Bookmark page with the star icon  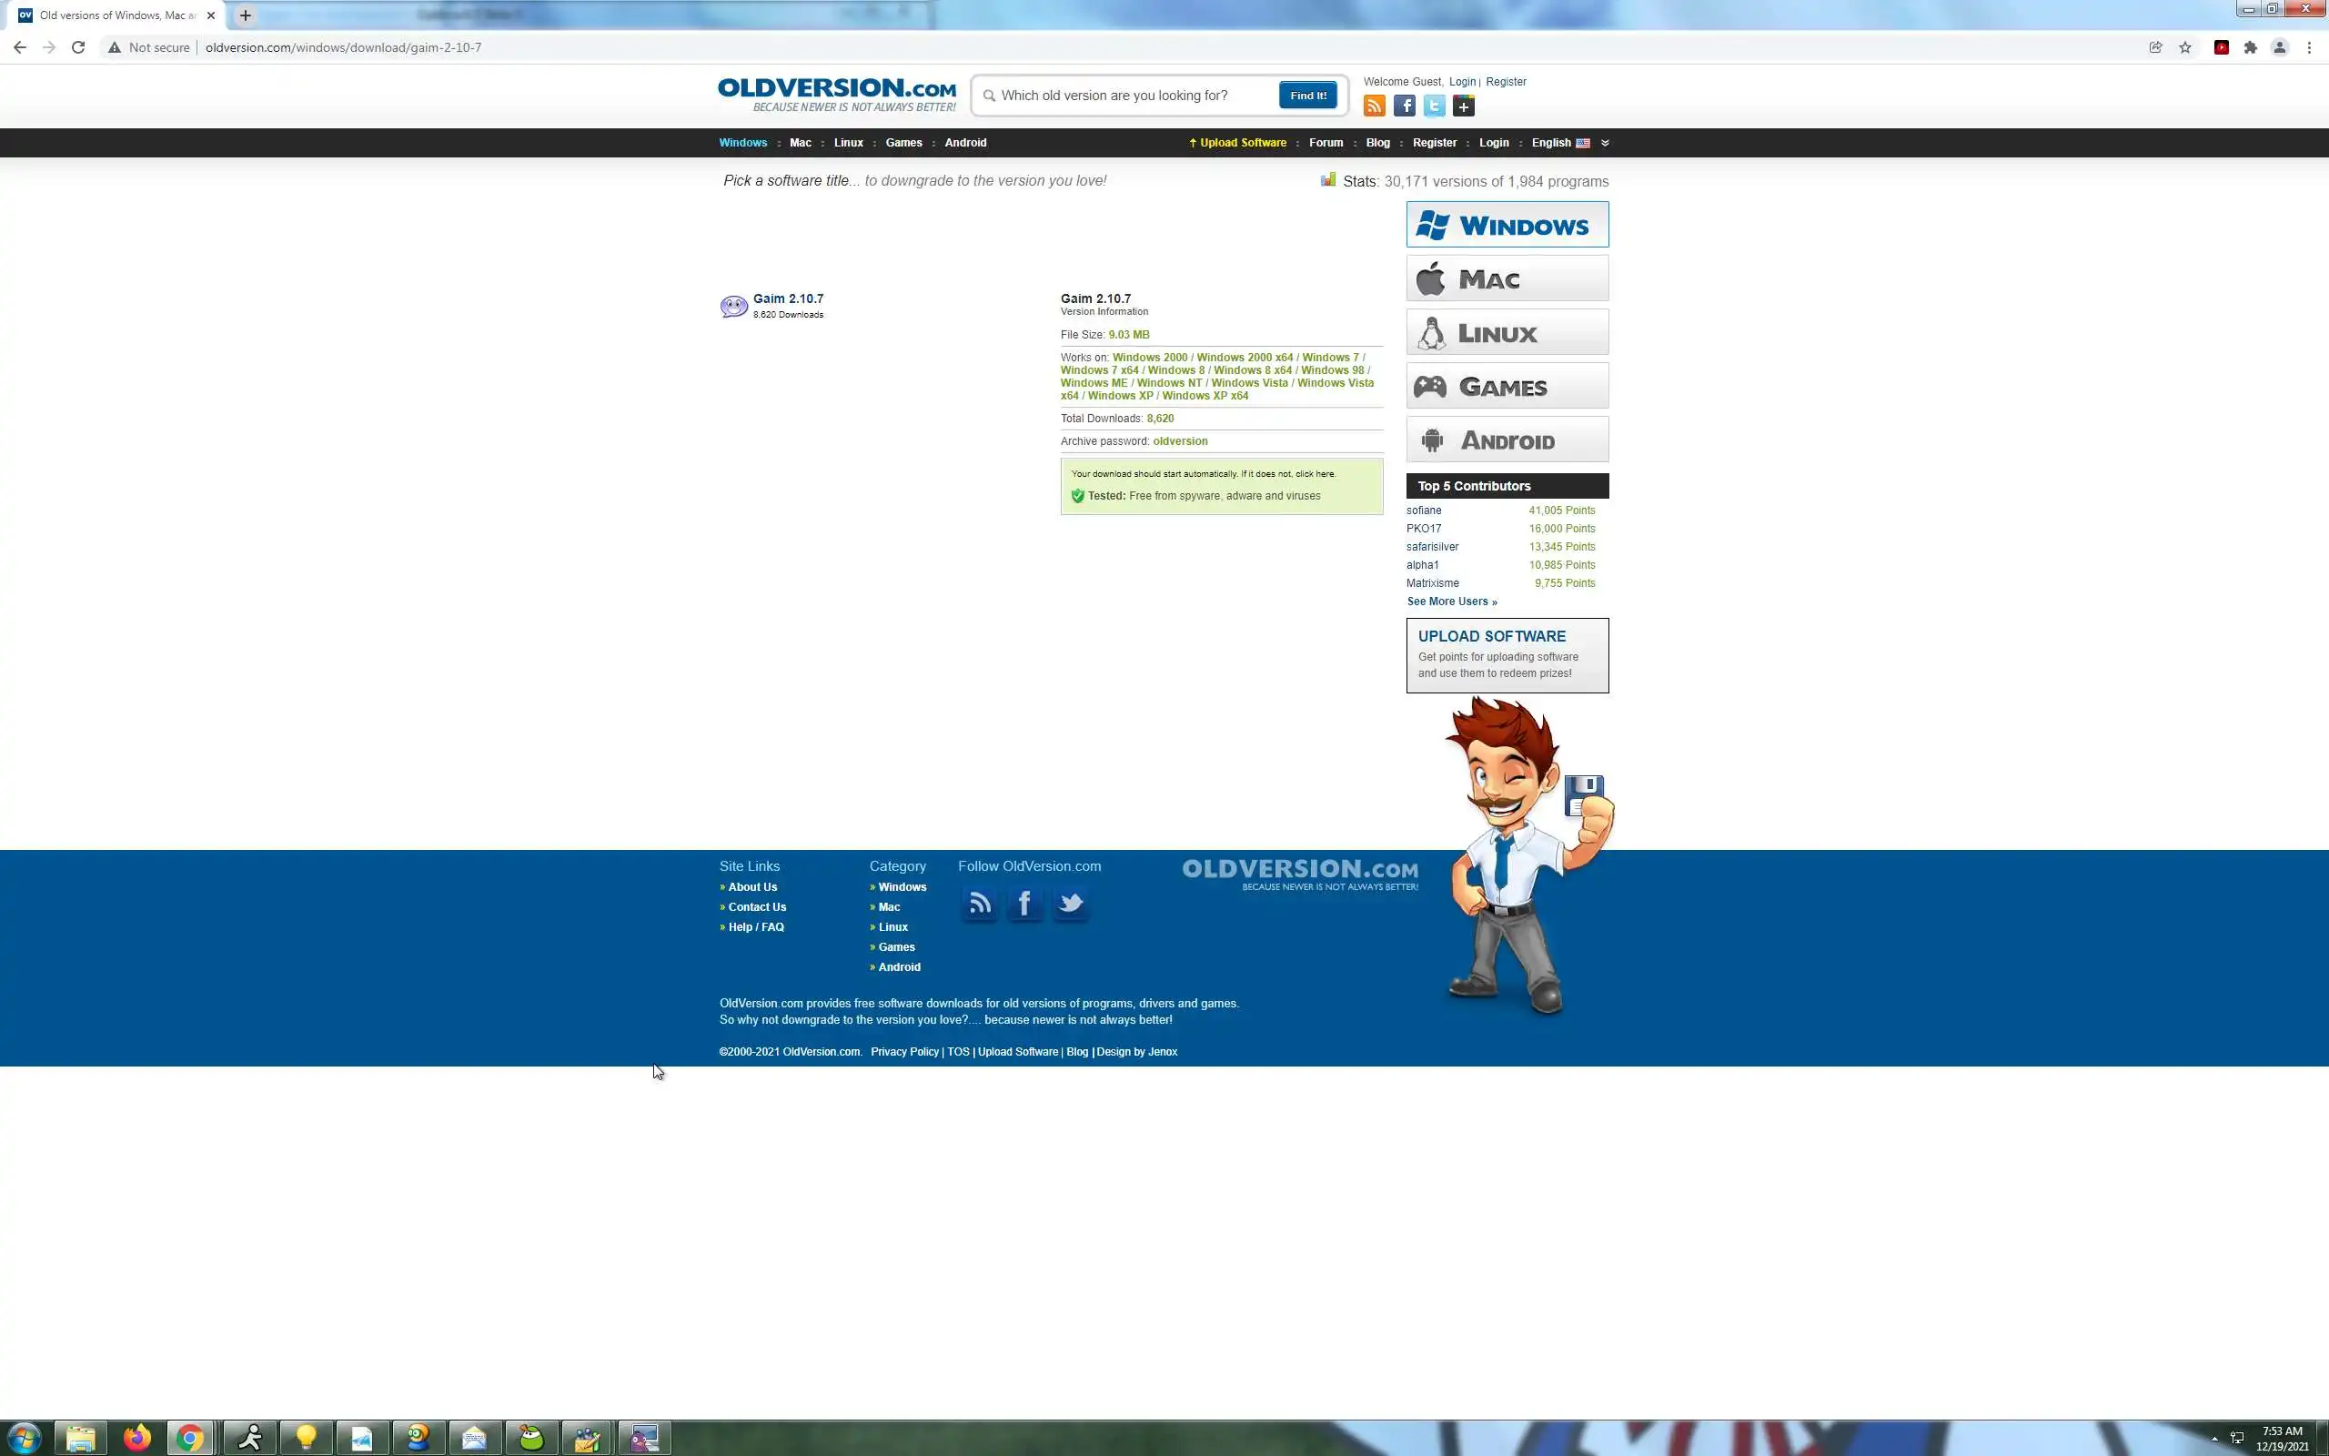tap(2185, 47)
